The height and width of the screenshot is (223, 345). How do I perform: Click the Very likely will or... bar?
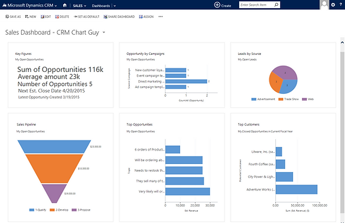point(188,191)
